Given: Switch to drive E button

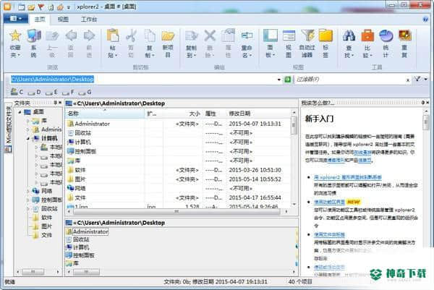Looking at the screenshot, I should [x=51, y=92].
